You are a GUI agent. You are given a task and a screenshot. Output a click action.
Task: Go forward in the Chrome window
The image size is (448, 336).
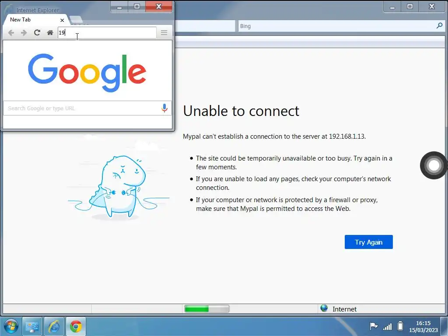click(24, 32)
